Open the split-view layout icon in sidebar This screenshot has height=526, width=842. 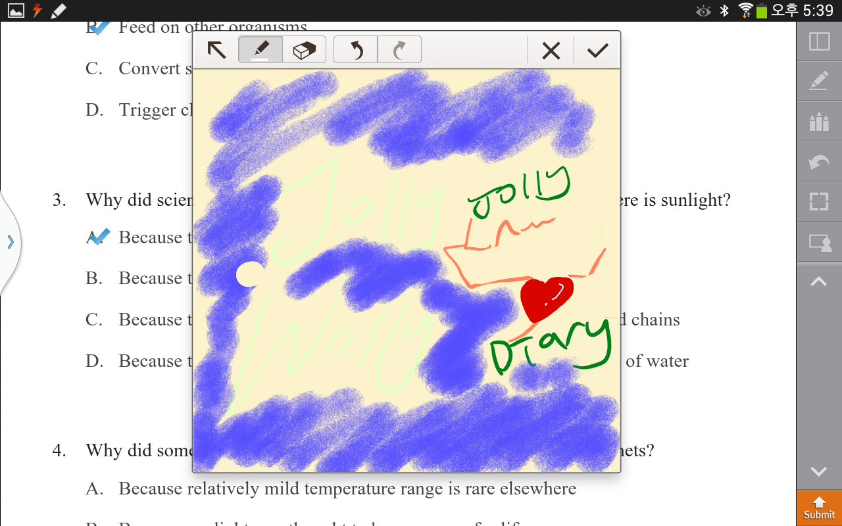click(819, 41)
